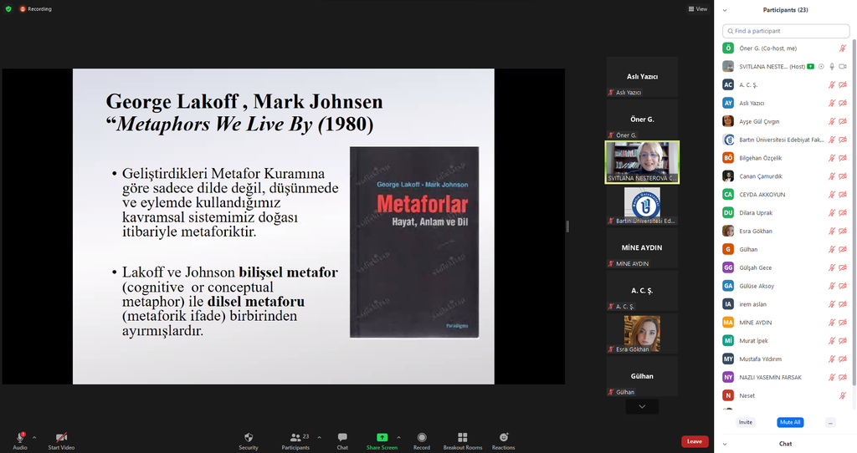Select Öner G. video tile

(642, 120)
